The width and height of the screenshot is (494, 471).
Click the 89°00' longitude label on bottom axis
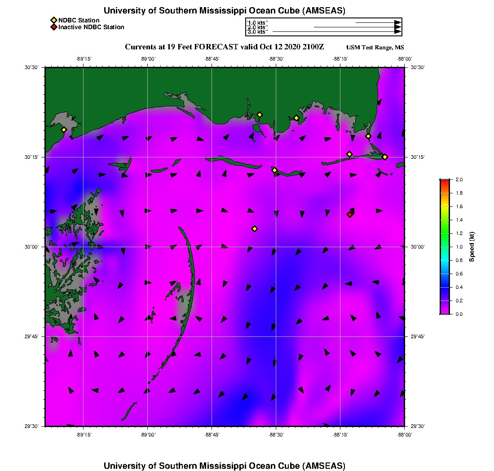pos(147,435)
